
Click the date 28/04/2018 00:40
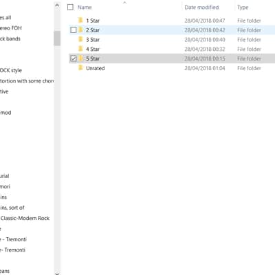[x=205, y=40]
